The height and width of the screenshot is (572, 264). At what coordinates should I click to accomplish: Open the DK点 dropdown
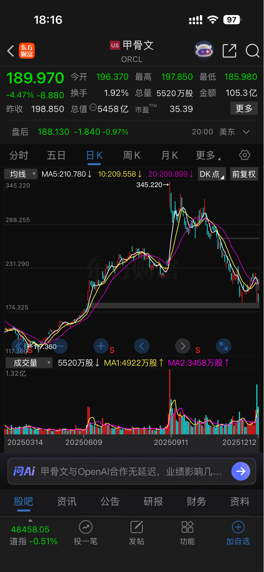point(211,174)
